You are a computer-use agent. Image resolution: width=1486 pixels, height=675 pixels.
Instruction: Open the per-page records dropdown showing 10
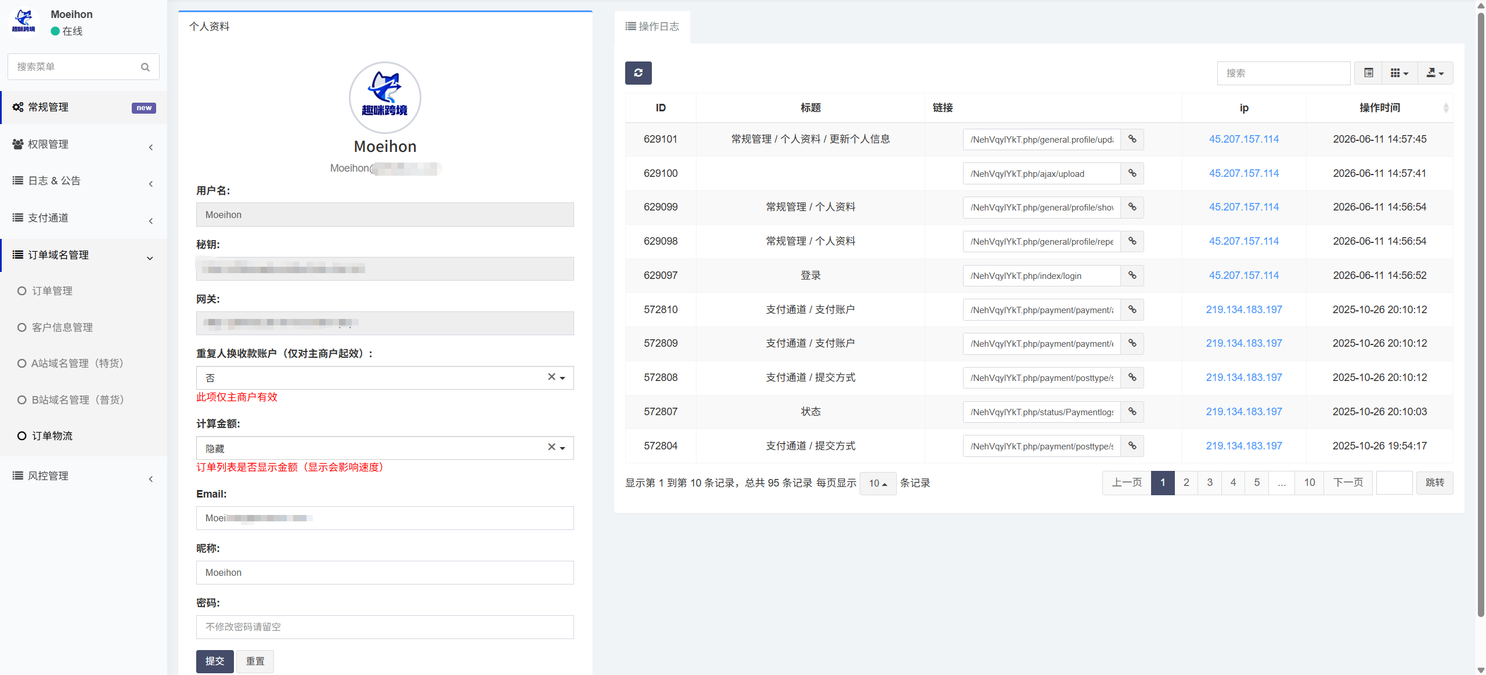(x=878, y=483)
